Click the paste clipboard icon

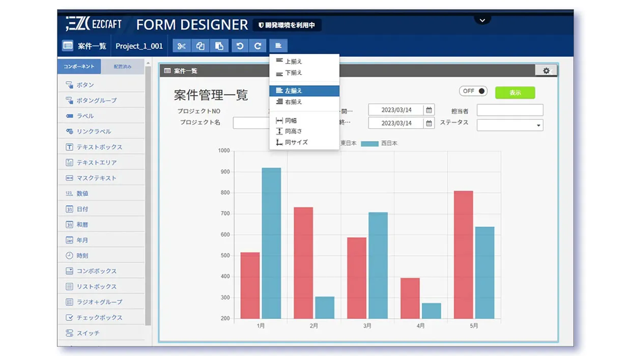click(219, 46)
